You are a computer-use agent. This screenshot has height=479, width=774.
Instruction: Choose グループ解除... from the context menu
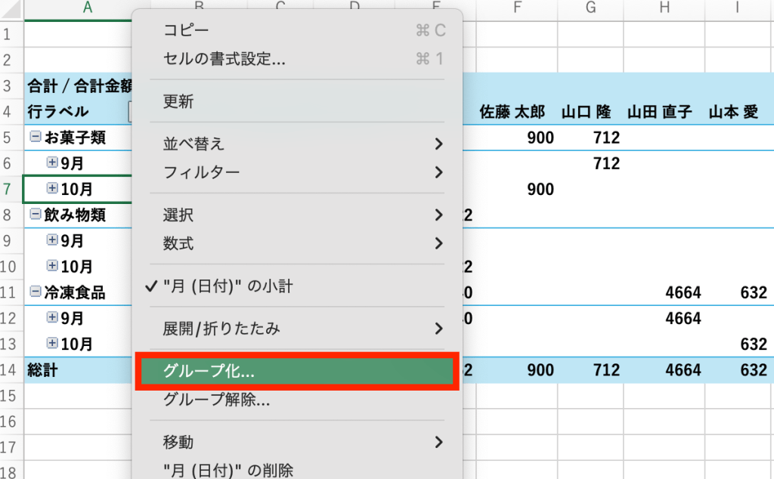pos(216,400)
